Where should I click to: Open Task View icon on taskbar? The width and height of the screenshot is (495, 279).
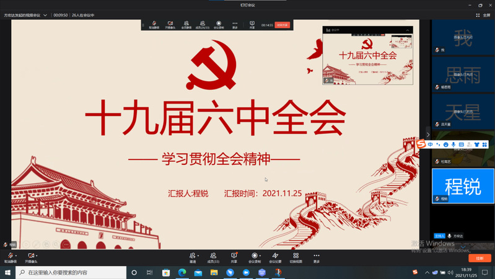[150, 272]
